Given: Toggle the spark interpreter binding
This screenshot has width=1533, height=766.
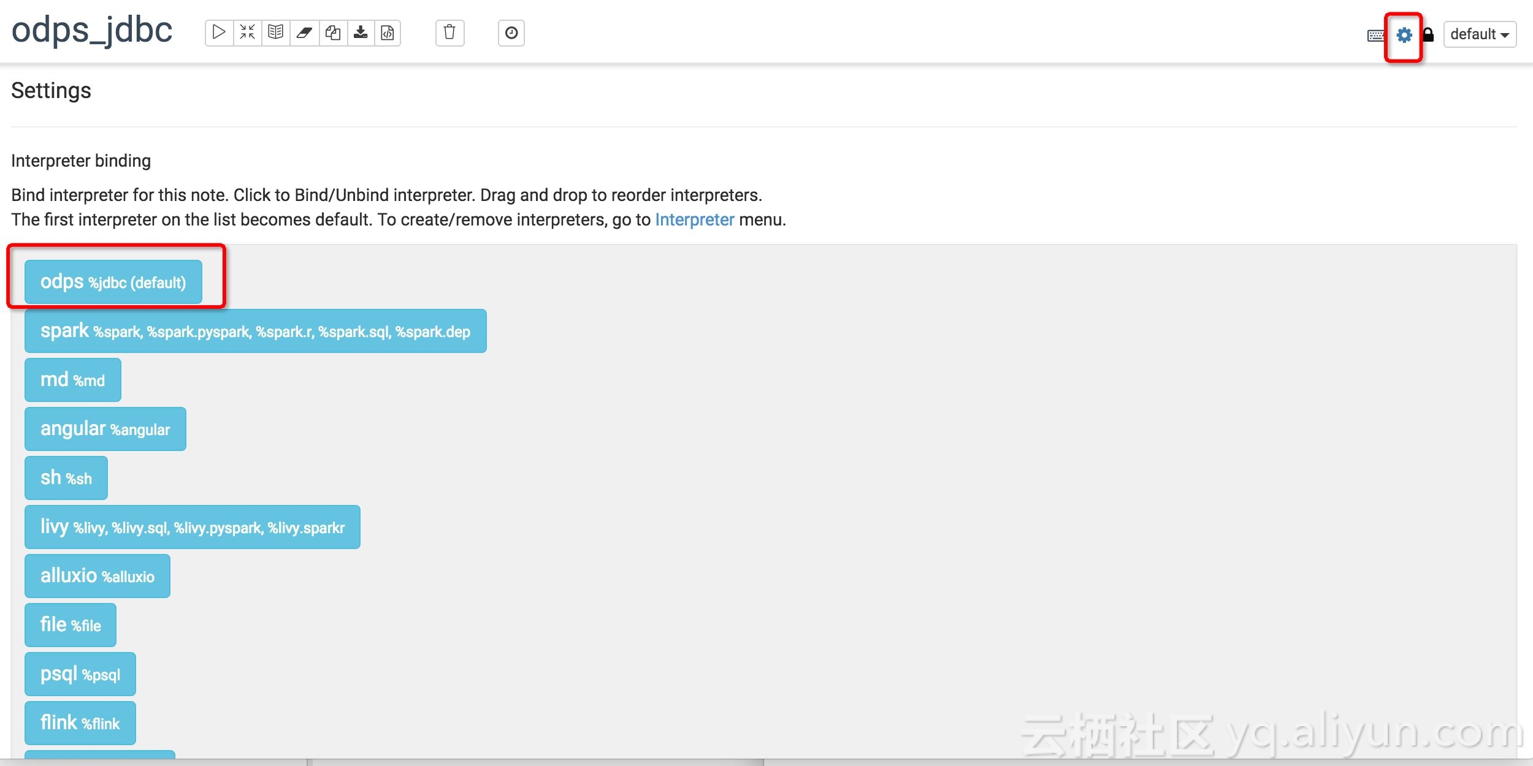Looking at the screenshot, I should [255, 331].
